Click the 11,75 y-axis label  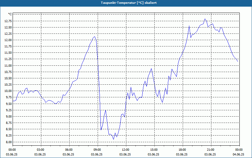[9, 46]
